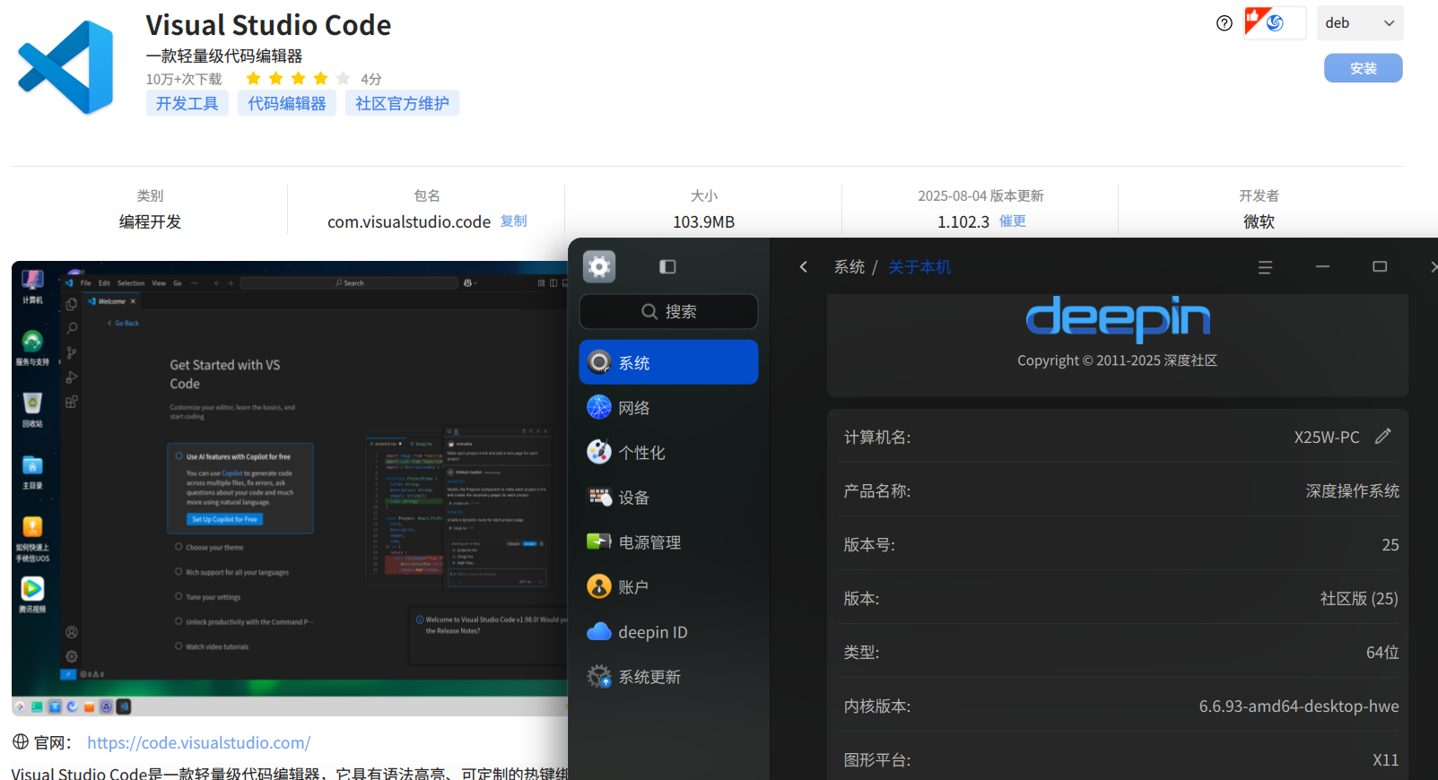
Task: Select the 代码编辑器 tag
Action: point(287,103)
